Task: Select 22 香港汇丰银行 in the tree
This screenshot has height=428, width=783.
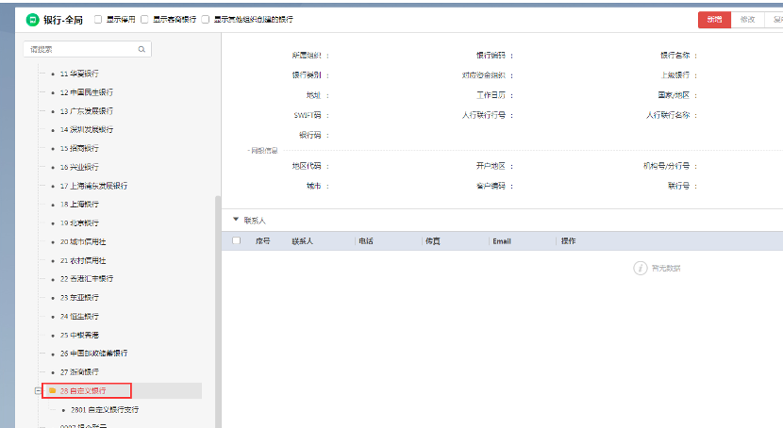Action: coord(87,279)
